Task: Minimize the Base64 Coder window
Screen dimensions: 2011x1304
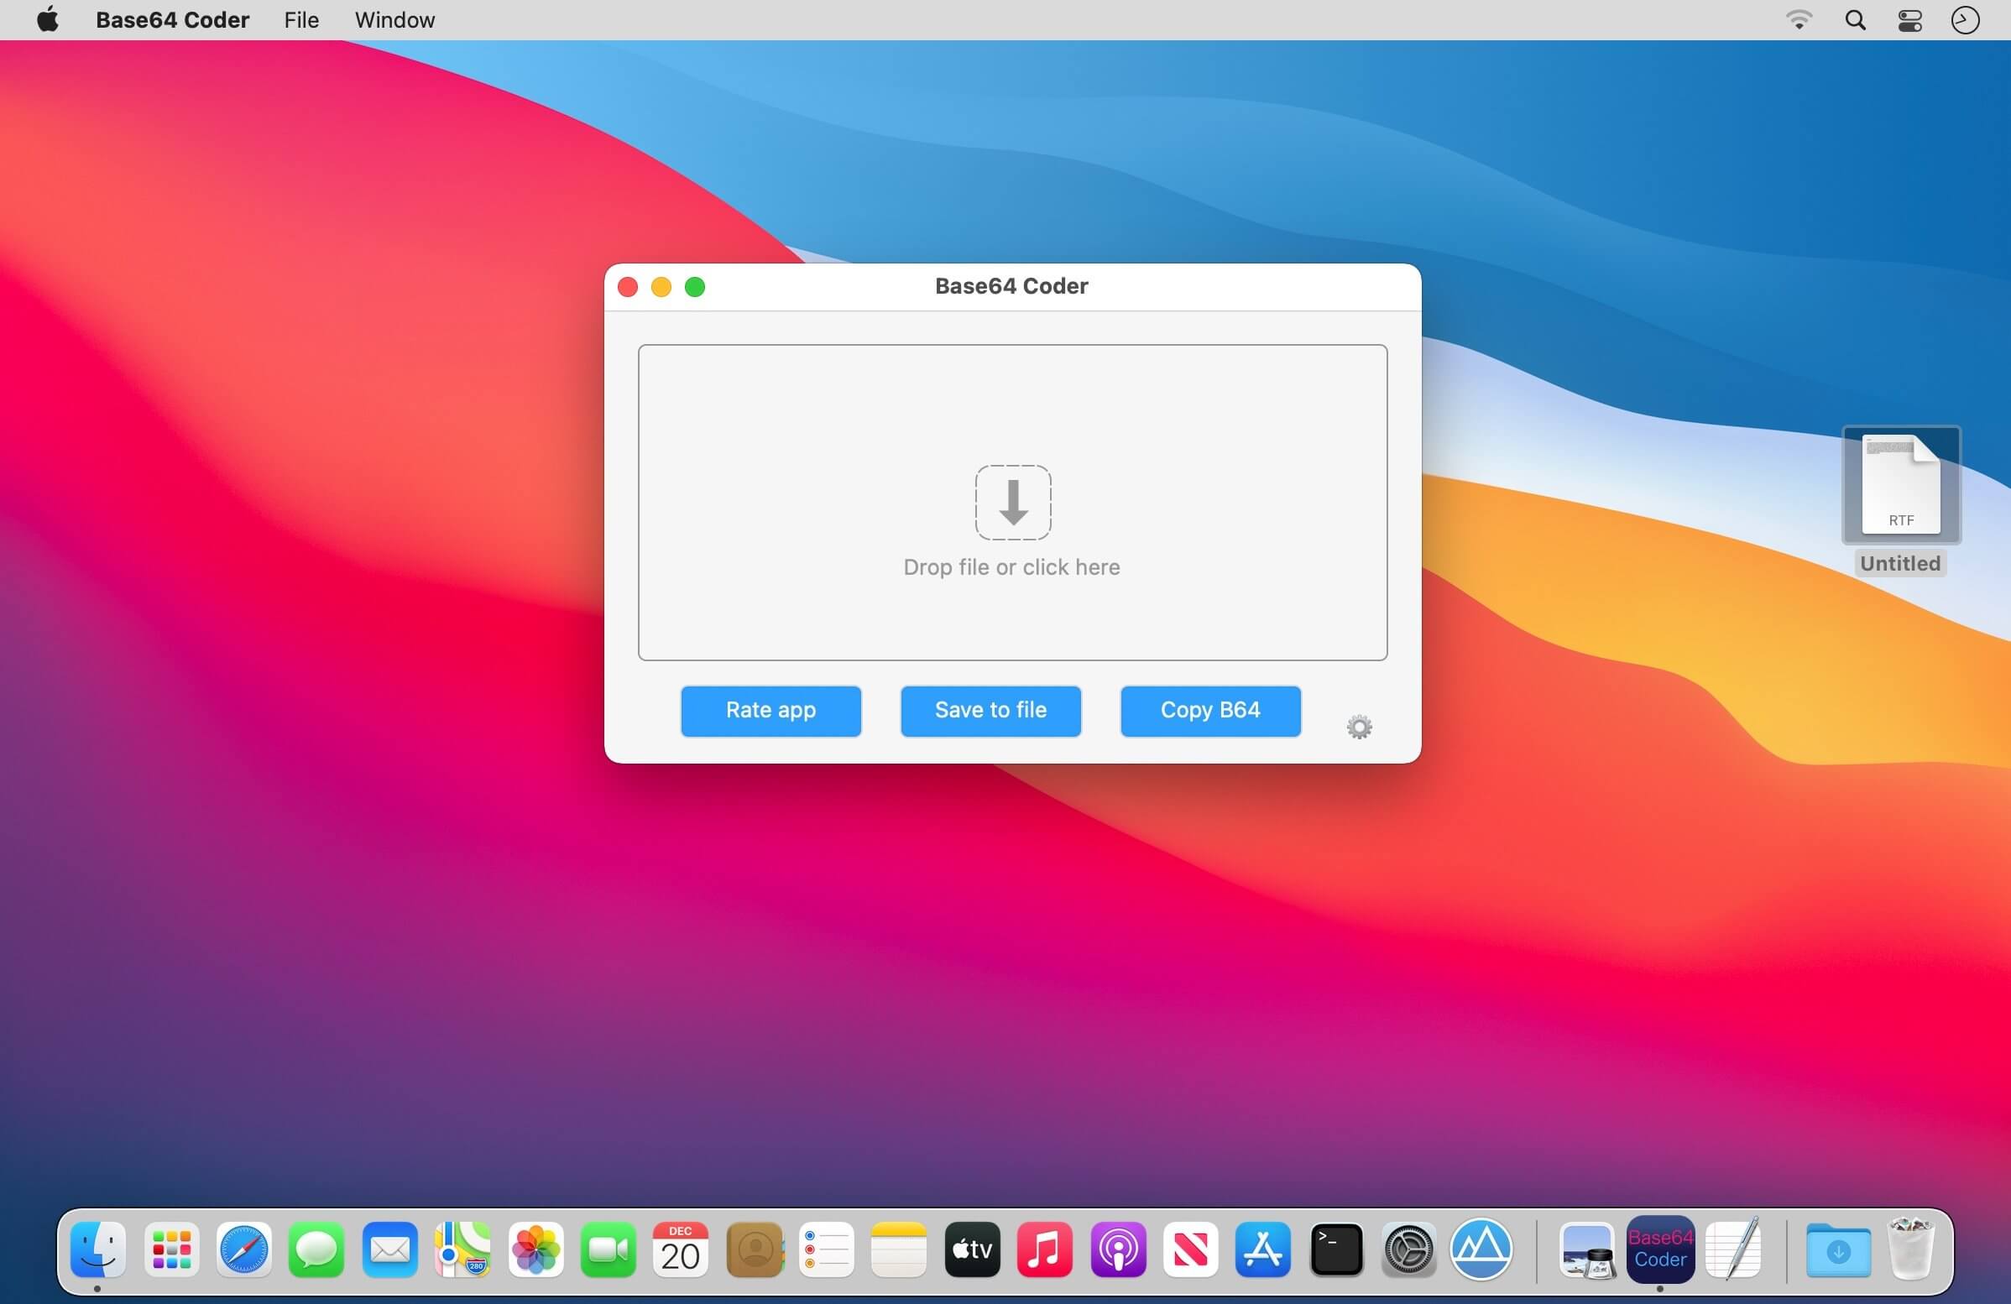Action: click(661, 287)
